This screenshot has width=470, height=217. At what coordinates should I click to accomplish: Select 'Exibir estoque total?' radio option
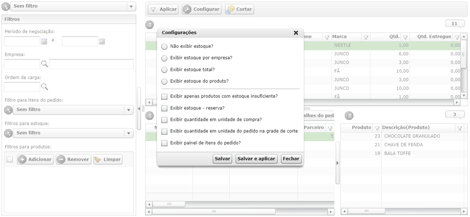(164, 70)
